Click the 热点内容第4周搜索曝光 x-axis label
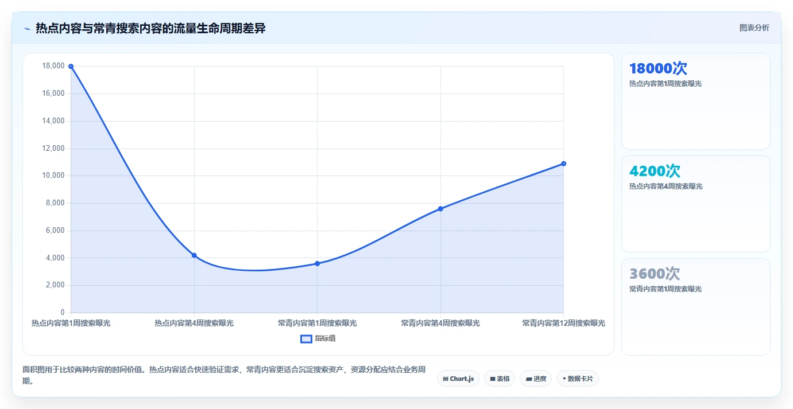Screen dimensions: 793x409 [x=194, y=324]
